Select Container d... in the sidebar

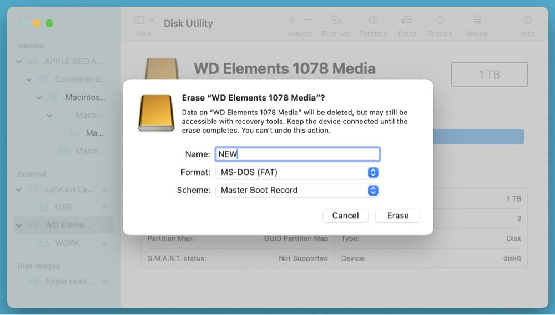coord(80,79)
